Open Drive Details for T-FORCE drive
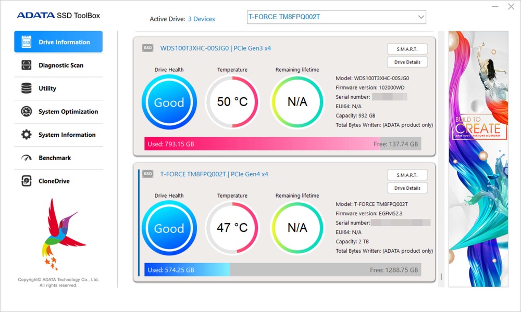The height and width of the screenshot is (312, 521). [407, 188]
